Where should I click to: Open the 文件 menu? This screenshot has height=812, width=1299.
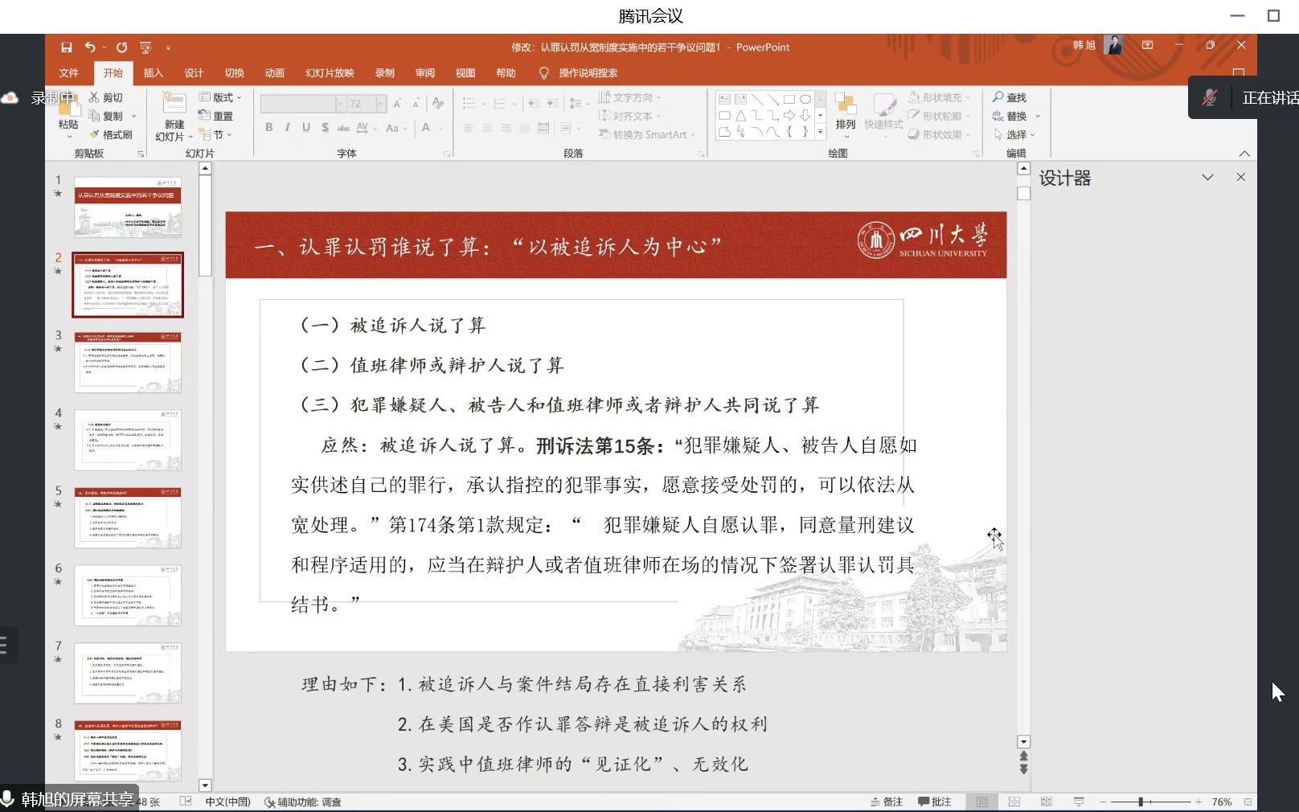(69, 73)
